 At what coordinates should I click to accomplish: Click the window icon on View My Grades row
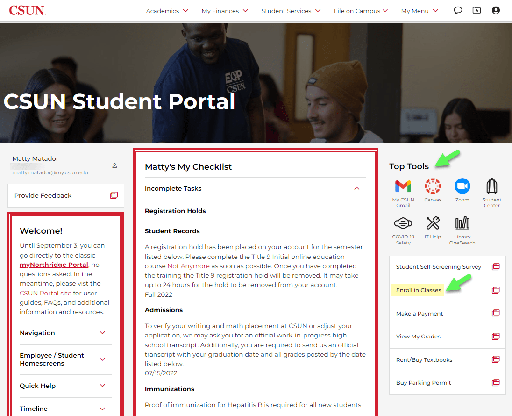(496, 336)
